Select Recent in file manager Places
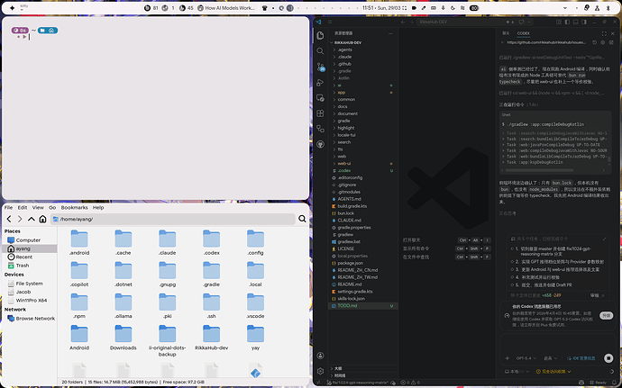 click(x=30, y=257)
